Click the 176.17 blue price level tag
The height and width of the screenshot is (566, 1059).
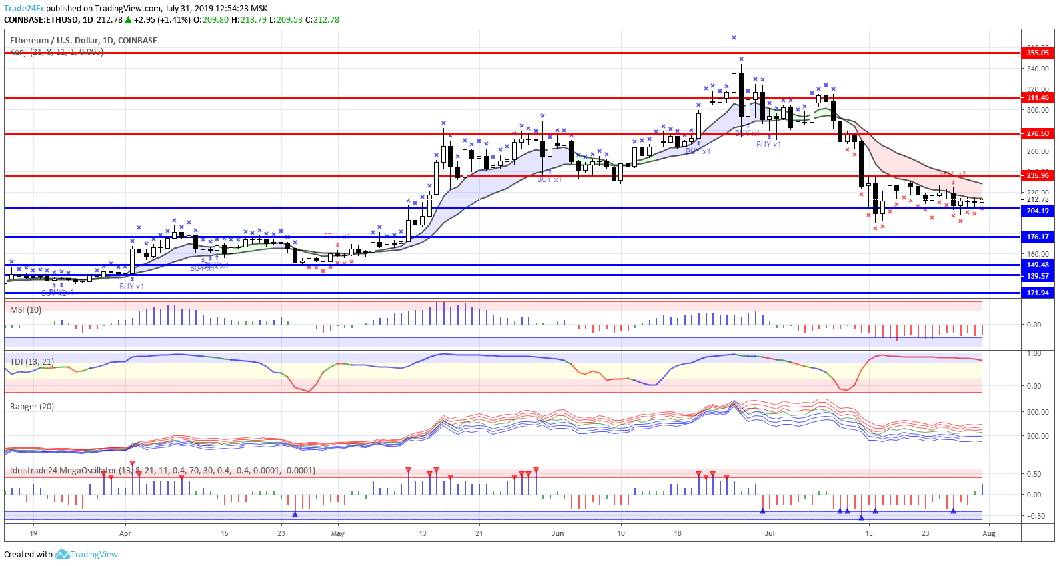click(1037, 237)
